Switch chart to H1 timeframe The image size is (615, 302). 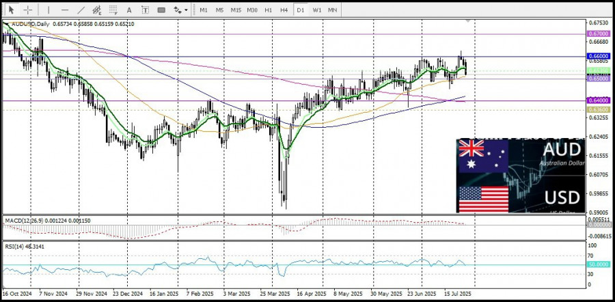[269, 10]
